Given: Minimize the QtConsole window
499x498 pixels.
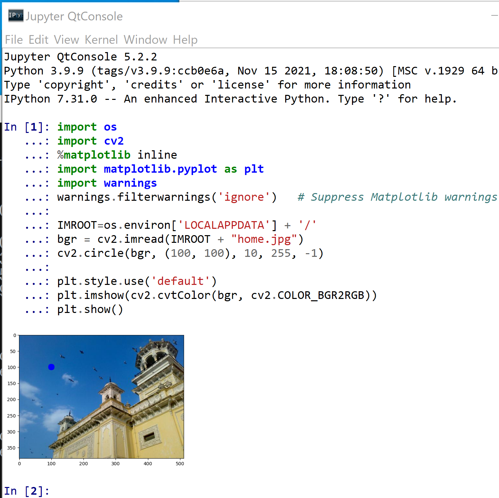Looking at the screenshot, I should [494, 16].
